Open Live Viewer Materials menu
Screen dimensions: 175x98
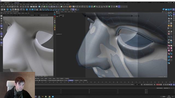coord(15,13)
